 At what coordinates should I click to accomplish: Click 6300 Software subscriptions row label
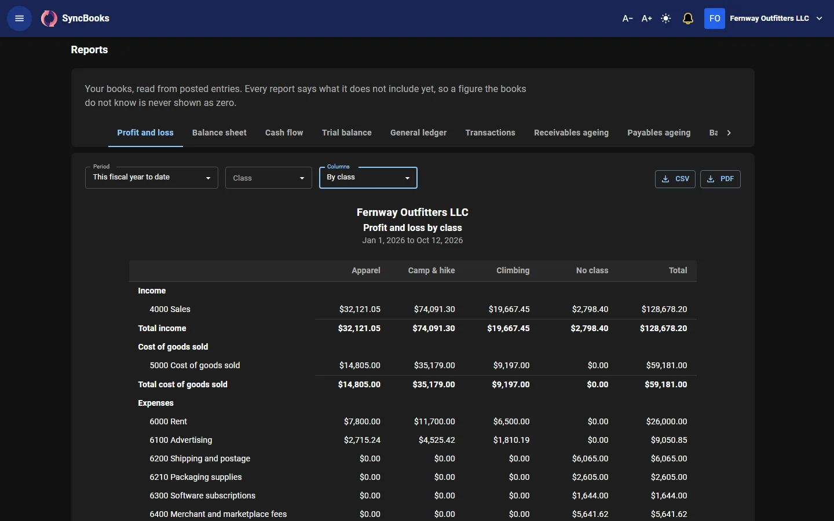(203, 496)
